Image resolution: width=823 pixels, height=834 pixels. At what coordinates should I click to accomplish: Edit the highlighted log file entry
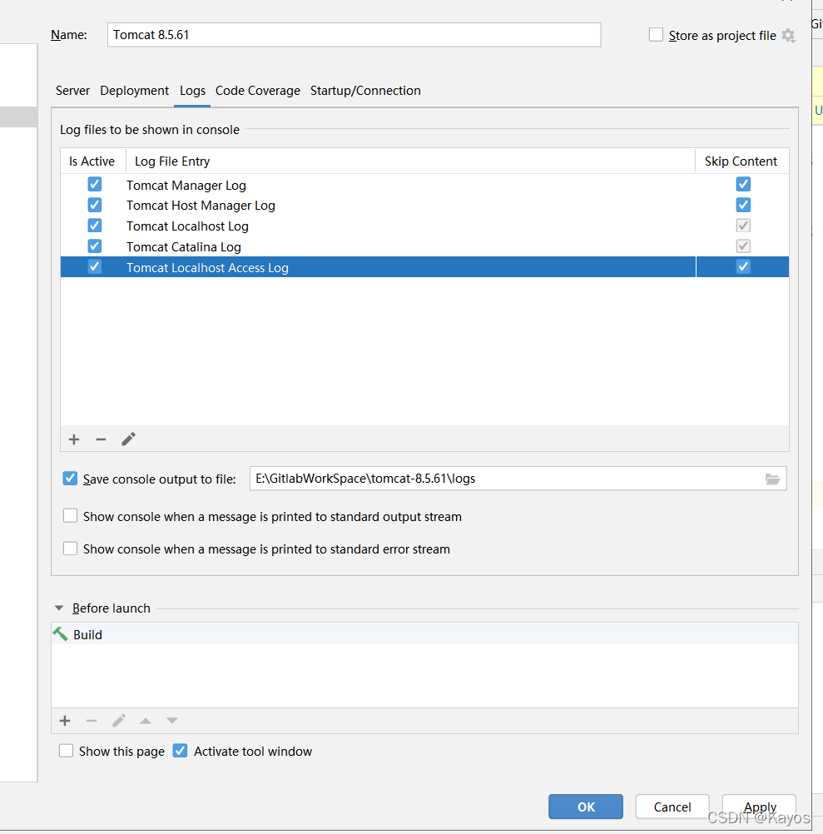point(128,439)
